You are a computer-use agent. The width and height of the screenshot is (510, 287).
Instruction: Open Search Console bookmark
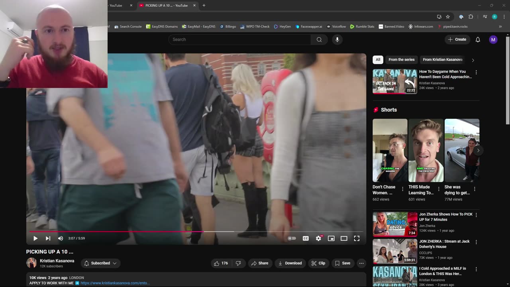click(x=128, y=27)
